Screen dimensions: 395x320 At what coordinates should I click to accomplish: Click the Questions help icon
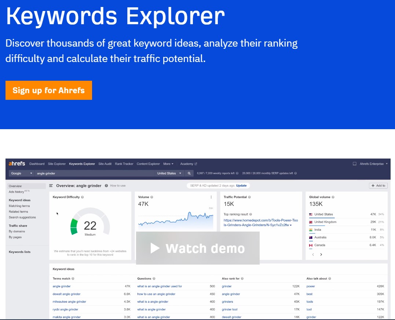[x=154, y=279]
